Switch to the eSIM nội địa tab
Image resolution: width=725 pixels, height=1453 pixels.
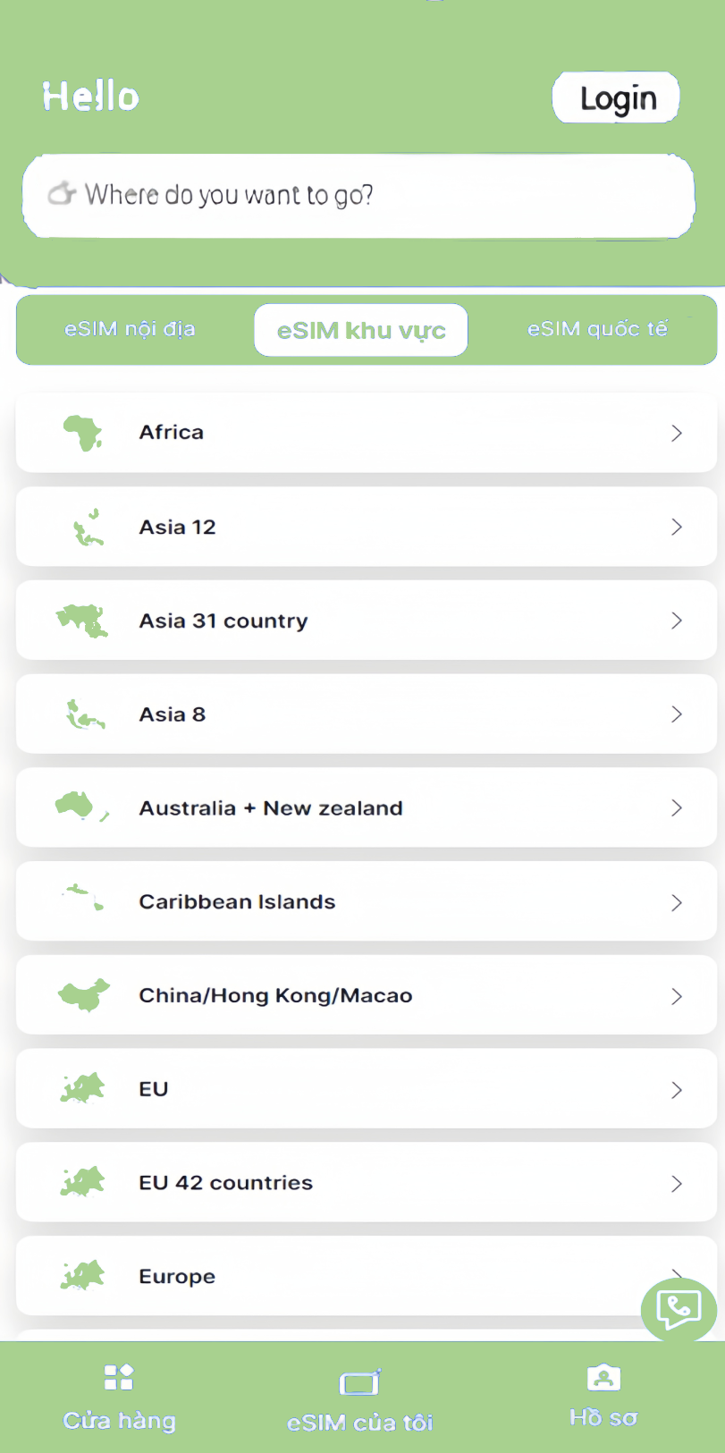(x=130, y=329)
